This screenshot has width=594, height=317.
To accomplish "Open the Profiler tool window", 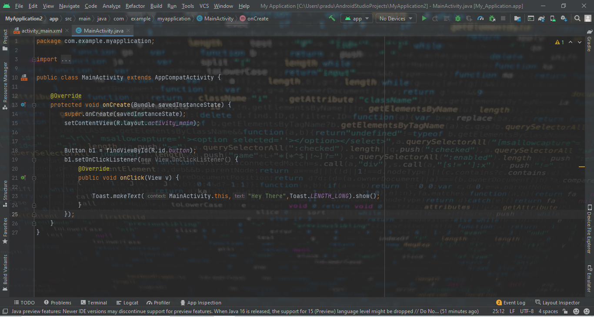I will click(158, 303).
